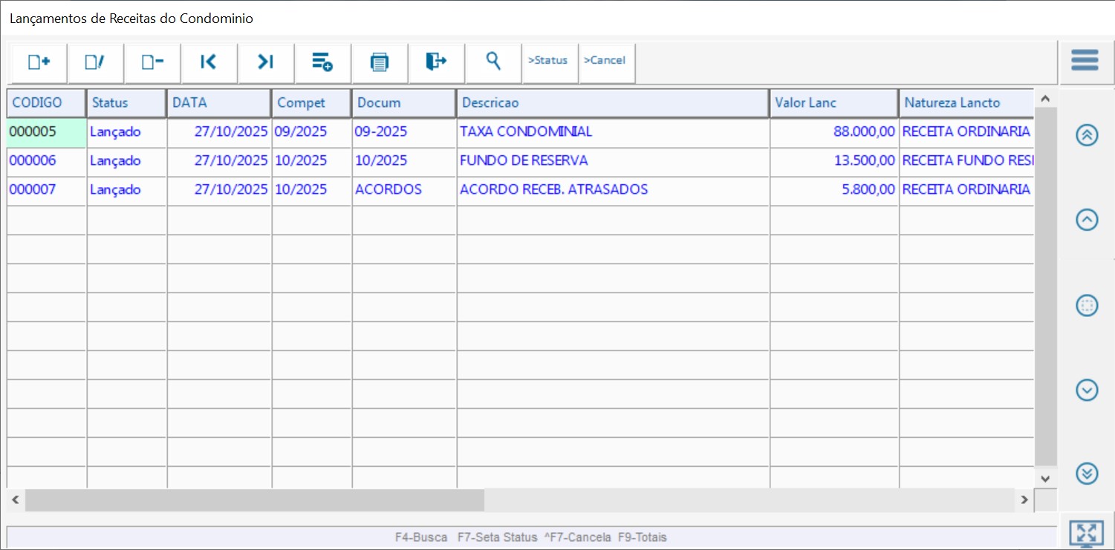The height and width of the screenshot is (550, 1115).
Task: Toggle fullscreen with the expand icon
Action: click(1086, 534)
